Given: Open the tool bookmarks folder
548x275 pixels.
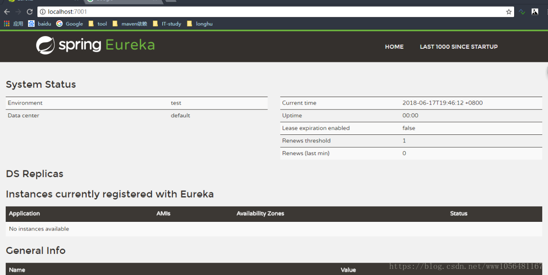Looking at the screenshot, I should click(98, 24).
